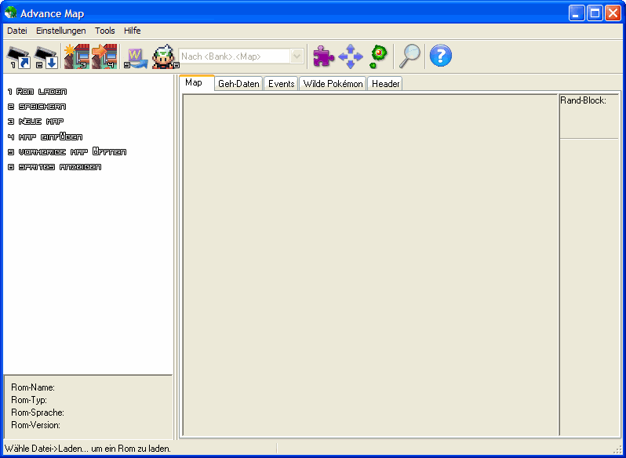
Task: Click the Save ROM toolbar icon
Action: [46, 57]
